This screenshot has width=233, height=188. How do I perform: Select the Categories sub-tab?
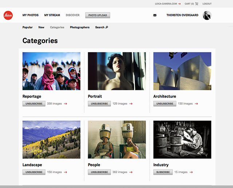(x=57, y=27)
